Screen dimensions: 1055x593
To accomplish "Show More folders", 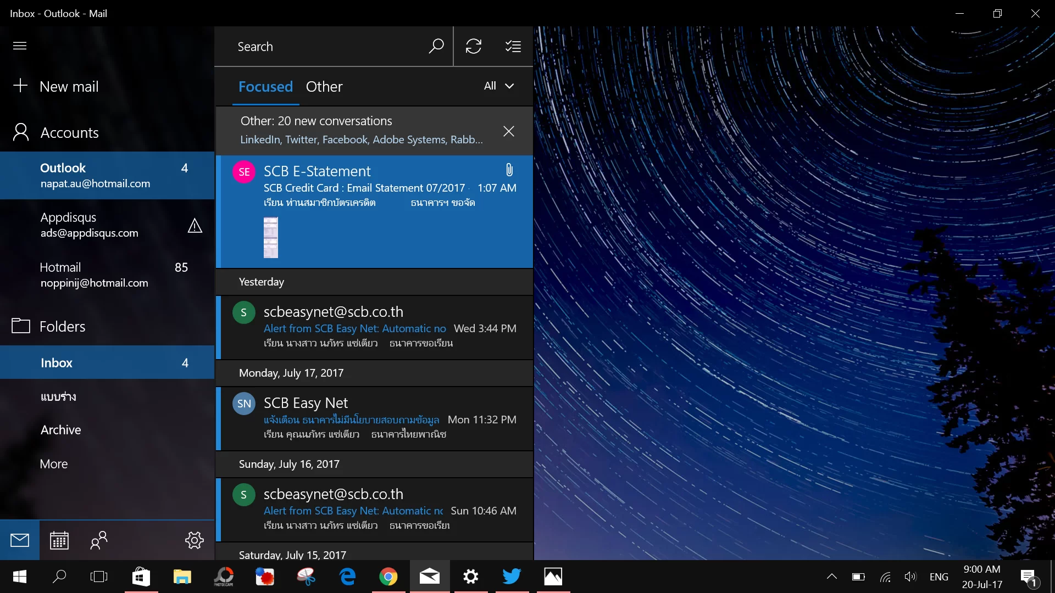I will pyautogui.click(x=107, y=464).
